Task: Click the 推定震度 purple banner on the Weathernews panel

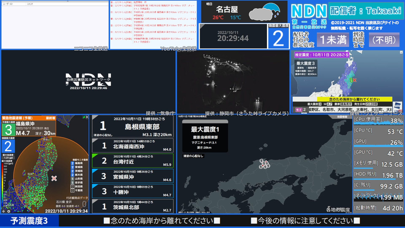Action: tap(322, 55)
